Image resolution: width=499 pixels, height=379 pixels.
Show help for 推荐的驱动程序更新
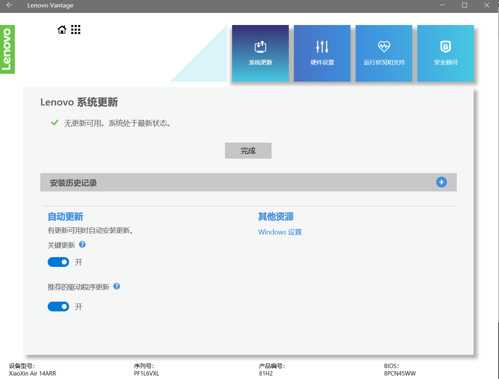pyautogui.click(x=116, y=286)
